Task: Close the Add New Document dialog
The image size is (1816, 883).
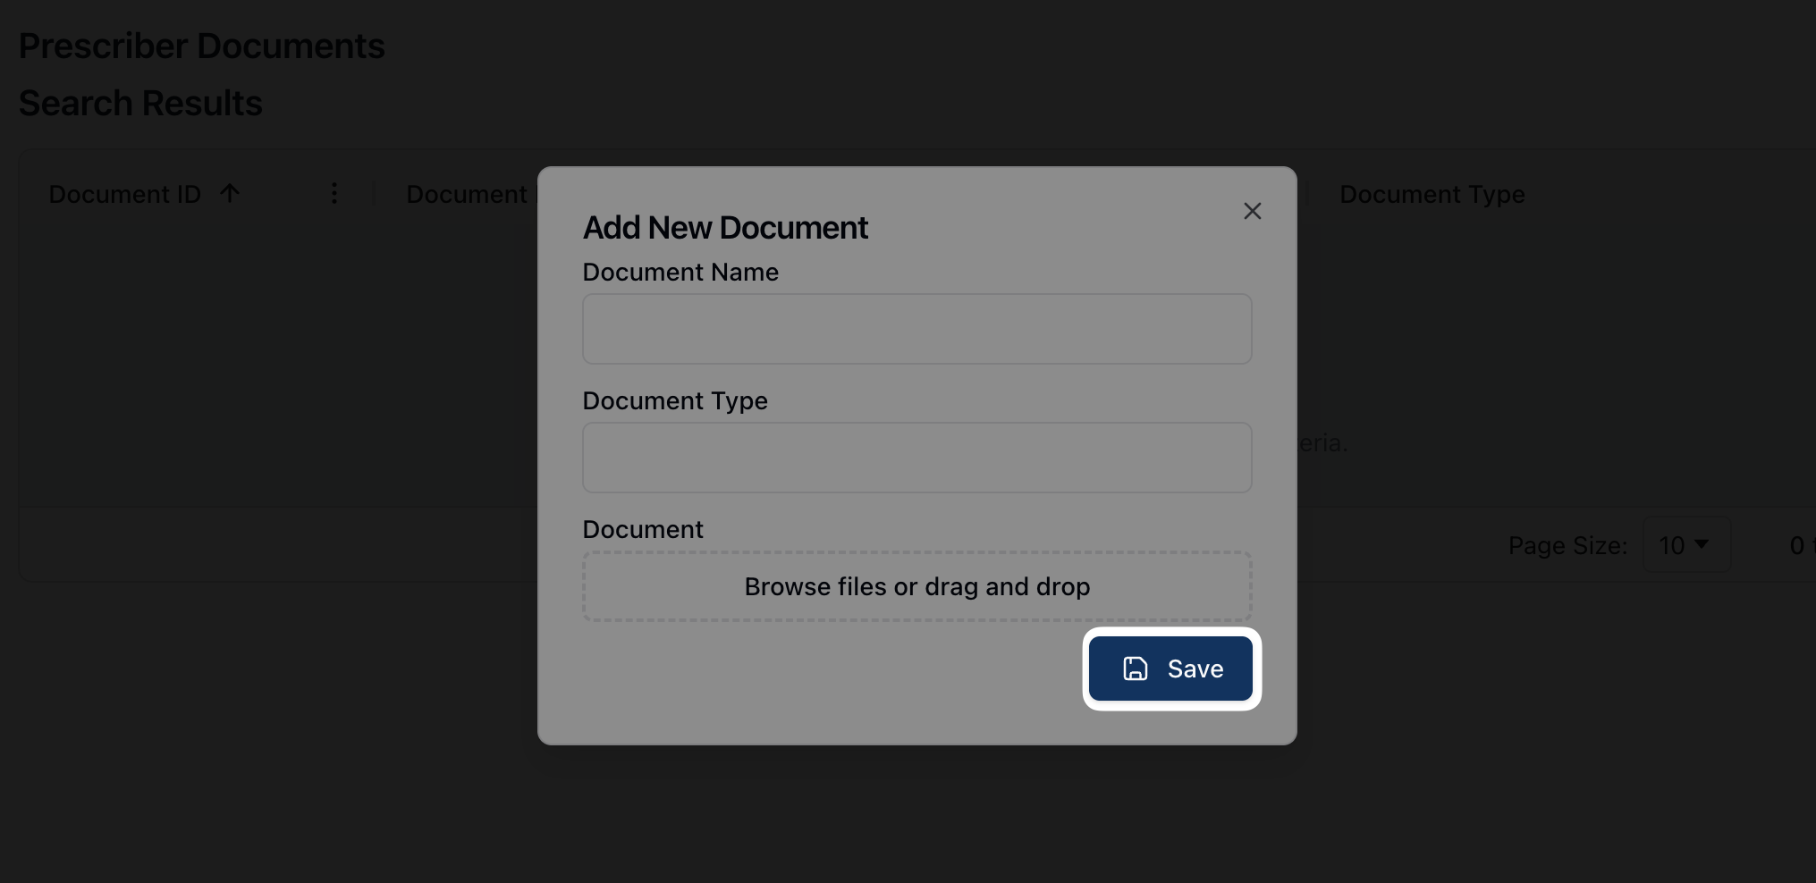Action: click(x=1252, y=211)
